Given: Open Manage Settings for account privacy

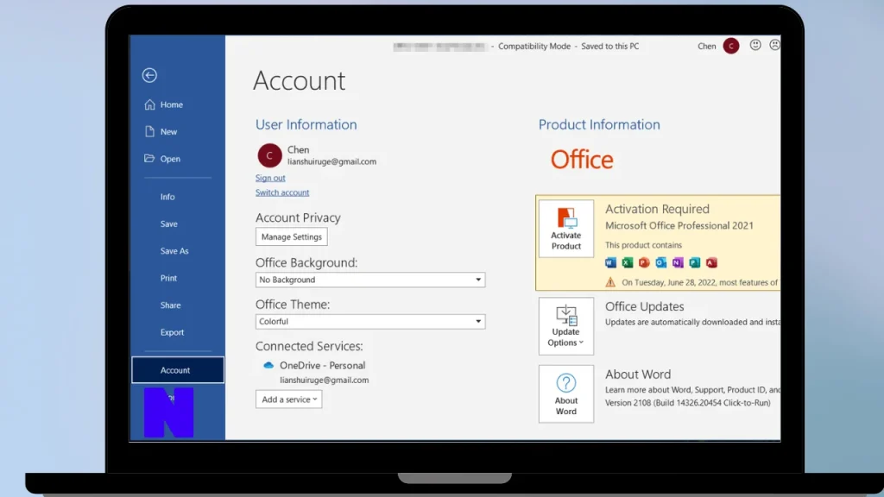Looking at the screenshot, I should [x=292, y=236].
